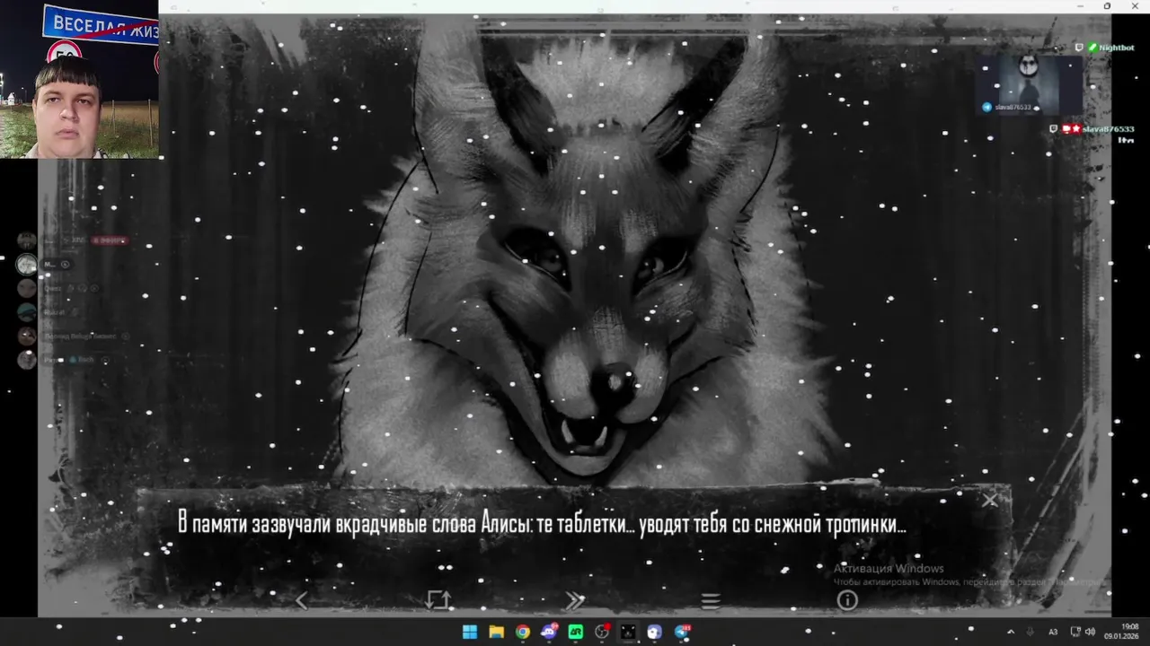Click the red live badge in overlay
1150x646 pixels.
point(108,240)
